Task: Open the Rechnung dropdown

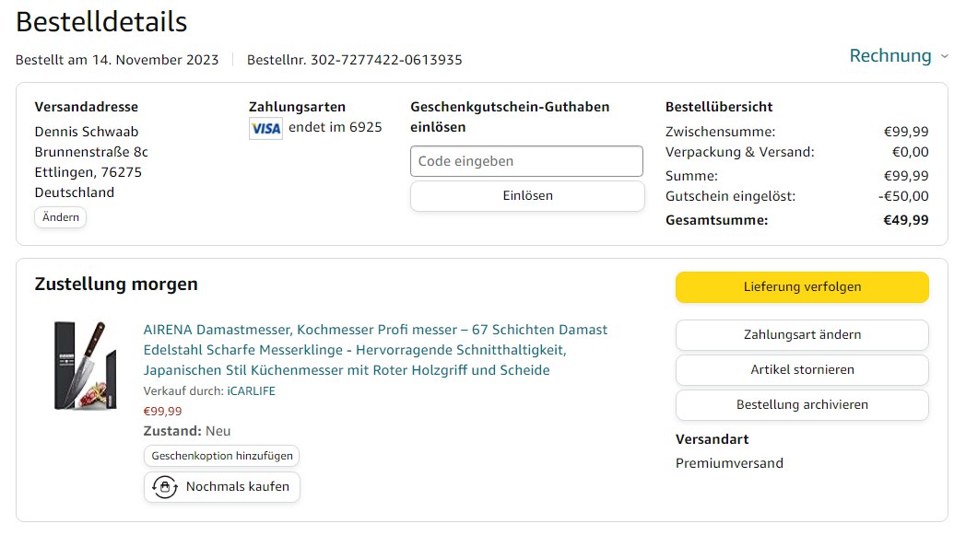Action: click(x=890, y=56)
